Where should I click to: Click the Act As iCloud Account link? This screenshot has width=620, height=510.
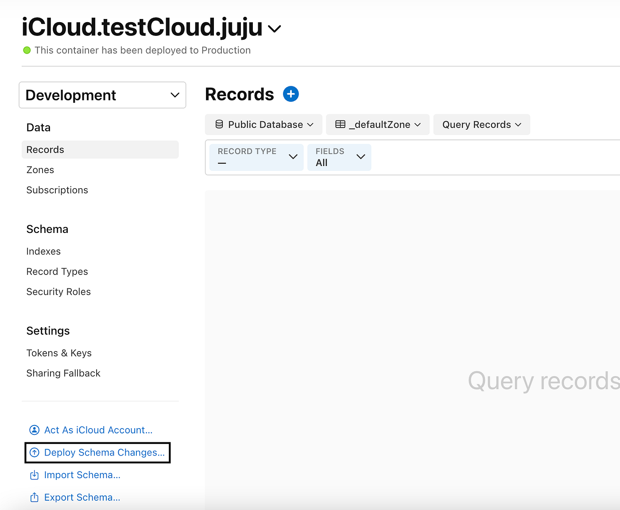98,429
